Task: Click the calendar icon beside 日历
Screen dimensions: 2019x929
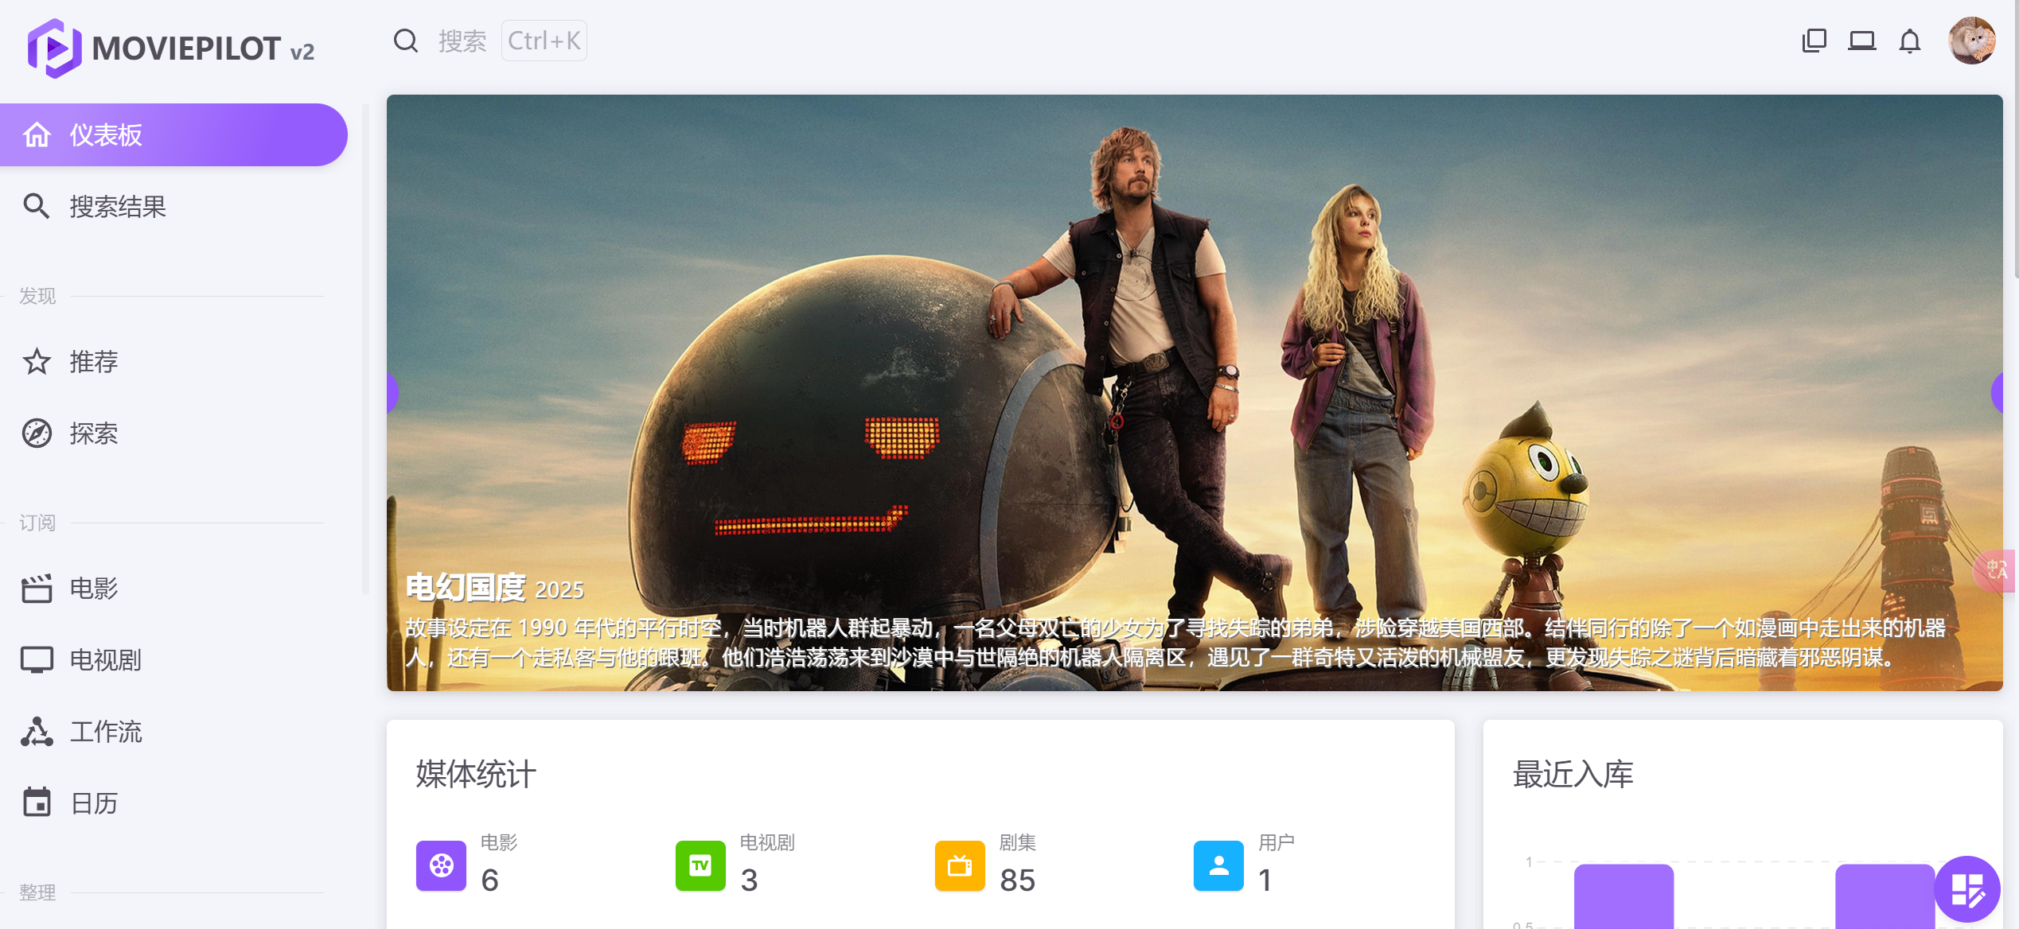Action: (37, 803)
